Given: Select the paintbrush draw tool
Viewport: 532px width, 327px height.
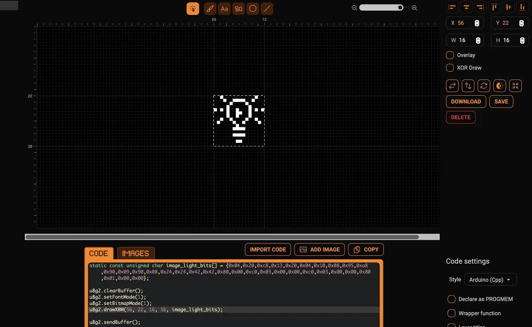Looking at the screenshot, I should (x=210, y=8).
